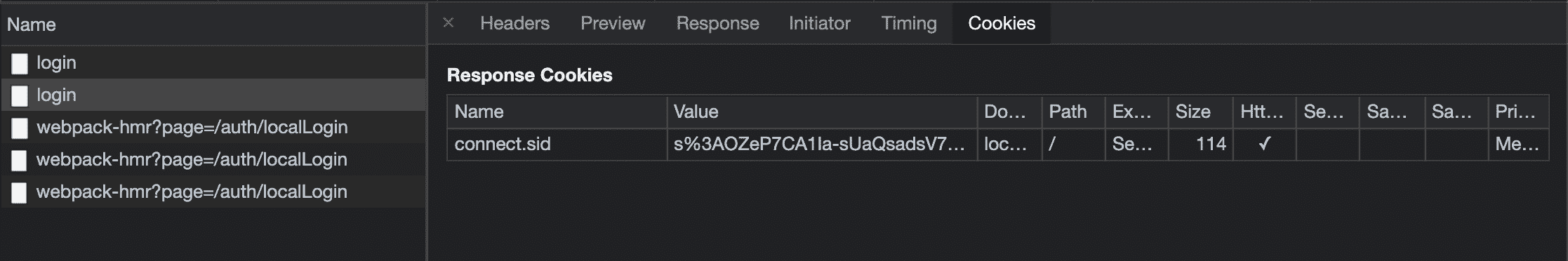Switch to the Preview tab
This screenshot has width=1568, height=261.
[613, 23]
